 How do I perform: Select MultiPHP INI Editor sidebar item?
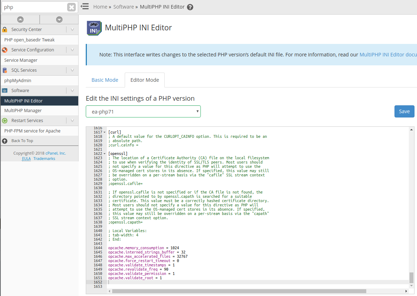[39, 101]
